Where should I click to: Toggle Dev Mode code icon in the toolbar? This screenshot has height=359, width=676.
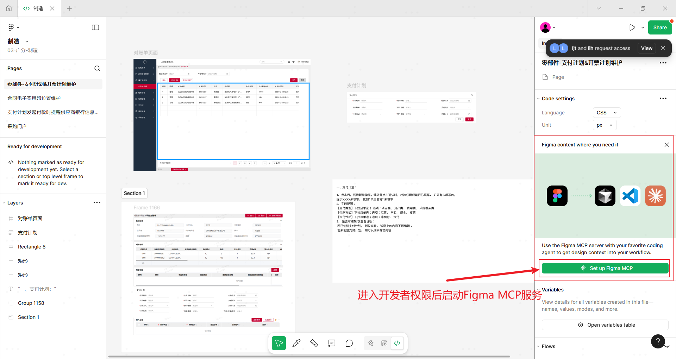[x=397, y=343]
